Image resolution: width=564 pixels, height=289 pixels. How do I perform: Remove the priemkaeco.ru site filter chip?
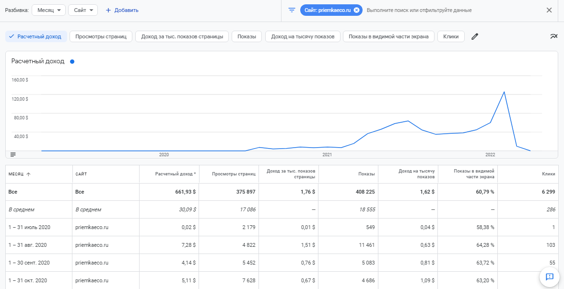356,10
